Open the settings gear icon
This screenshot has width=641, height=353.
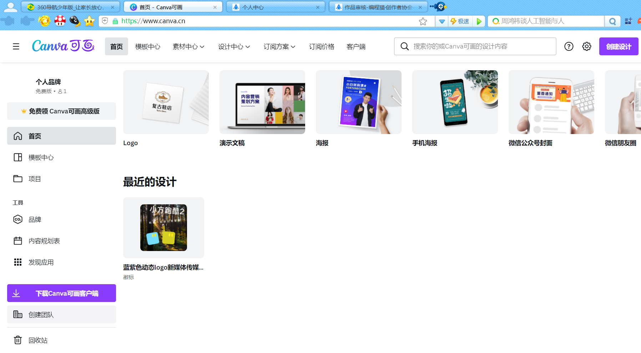(x=587, y=46)
